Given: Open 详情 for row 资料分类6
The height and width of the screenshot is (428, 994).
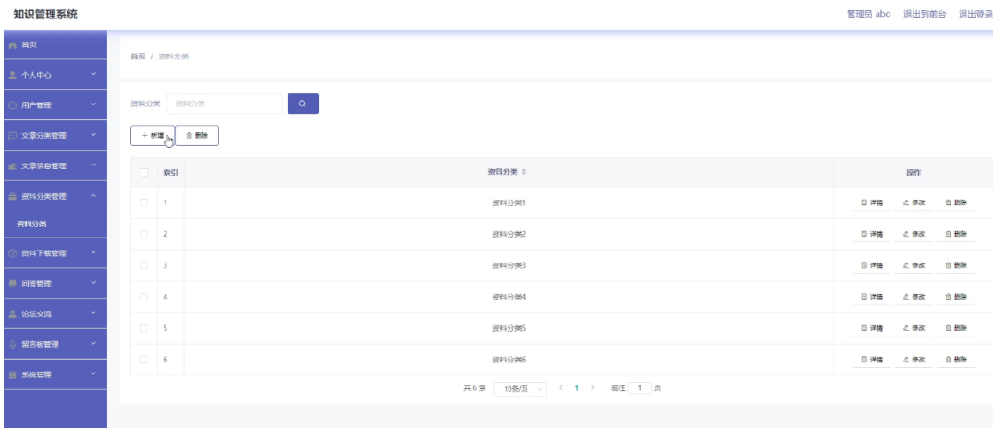Looking at the screenshot, I should (872, 360).
